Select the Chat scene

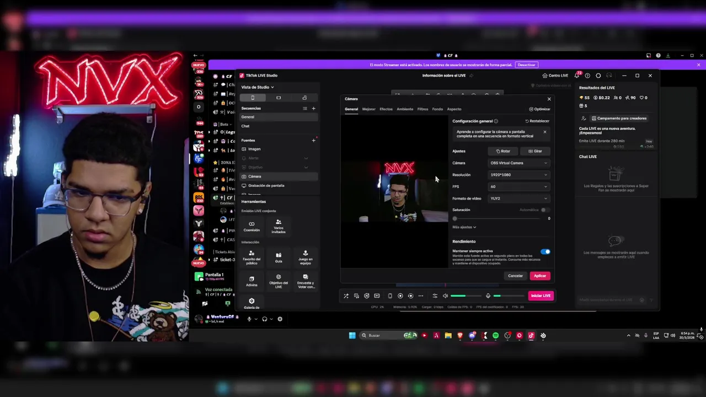(279, 126)
